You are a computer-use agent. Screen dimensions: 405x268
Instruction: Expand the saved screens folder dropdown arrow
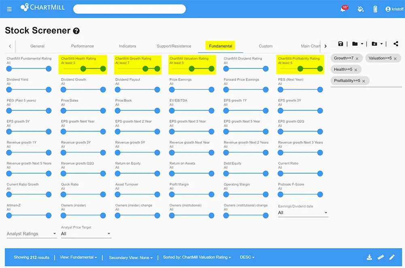coord(362,44)
